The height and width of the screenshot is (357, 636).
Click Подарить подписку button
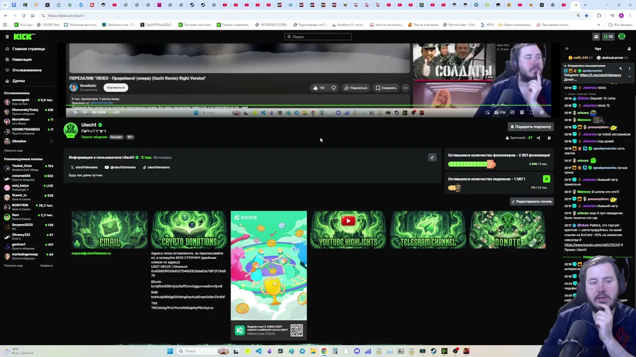(x=530, y=127)
